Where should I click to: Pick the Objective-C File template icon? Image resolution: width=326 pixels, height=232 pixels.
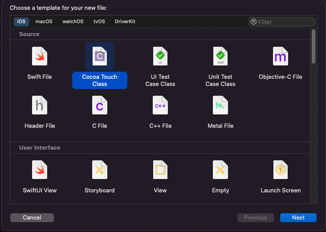[281, 56]
